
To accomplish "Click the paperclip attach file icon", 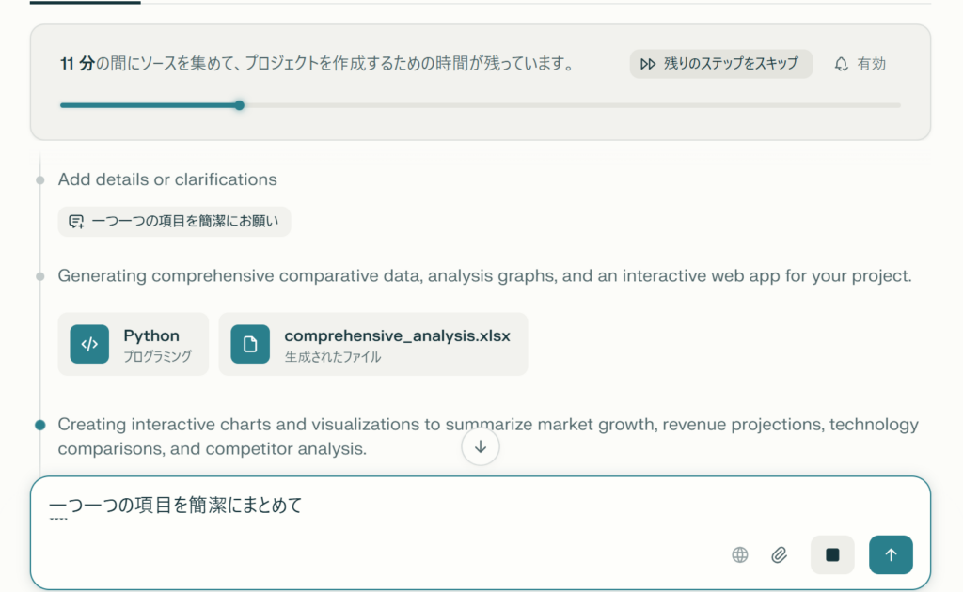I will (x=779, y=554).
